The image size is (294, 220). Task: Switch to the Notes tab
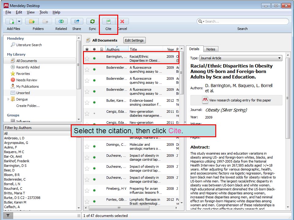click(211, 49)
